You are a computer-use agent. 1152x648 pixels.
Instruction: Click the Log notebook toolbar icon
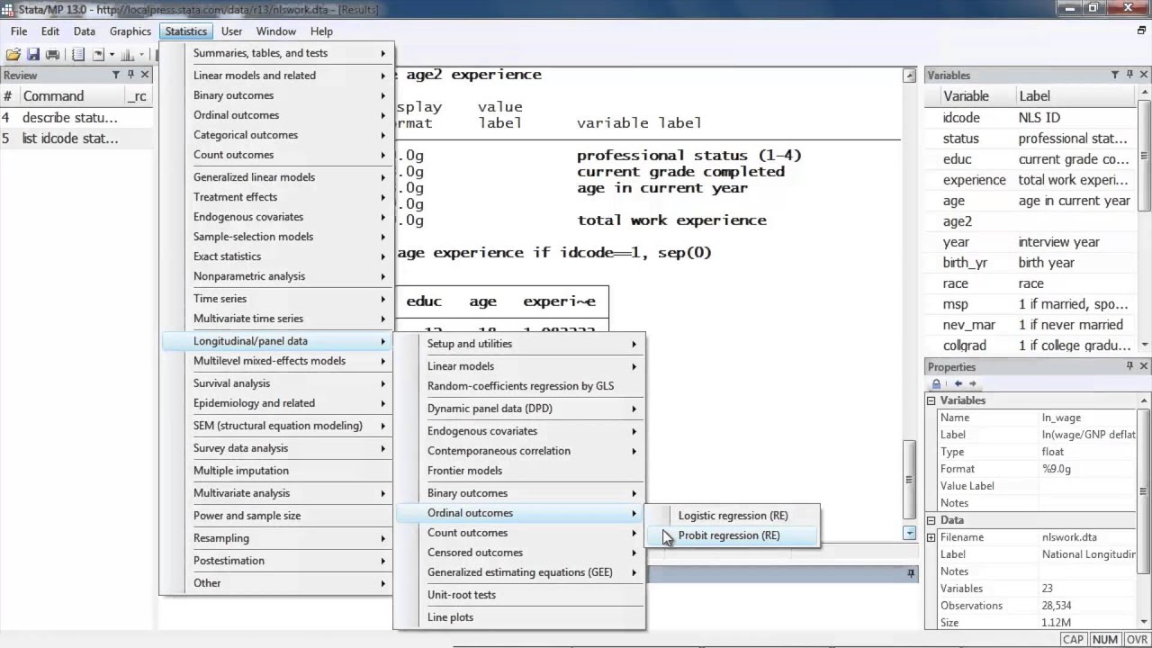click(78, 55)
